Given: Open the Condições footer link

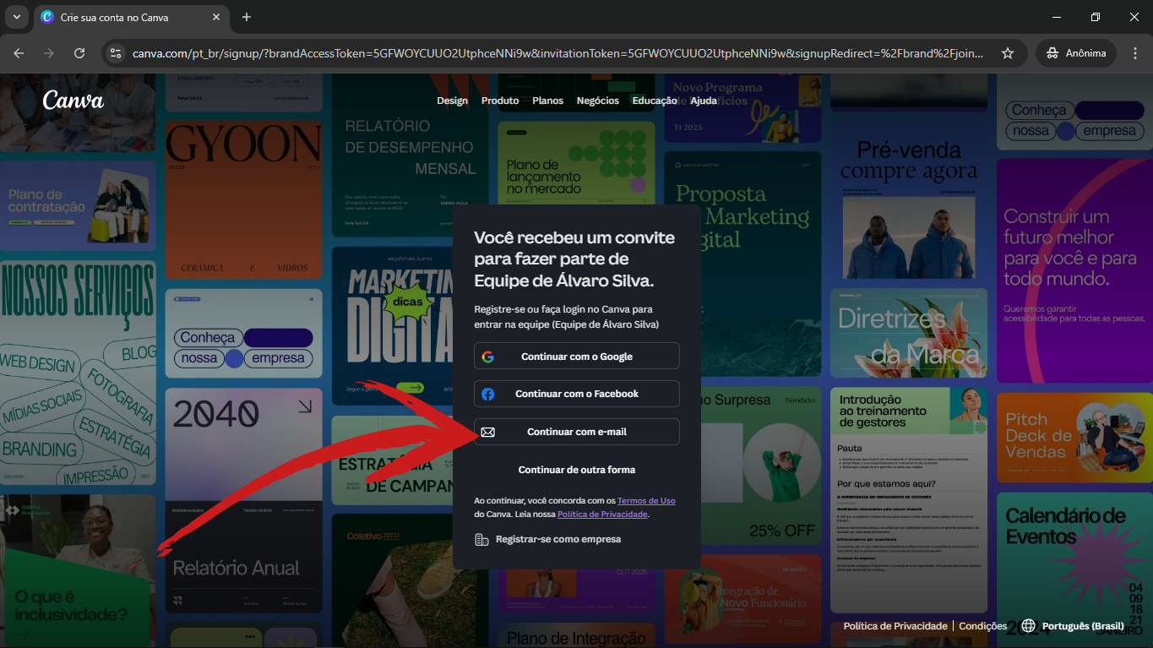Looking at the screenshot, I should [x=983, y=626].
